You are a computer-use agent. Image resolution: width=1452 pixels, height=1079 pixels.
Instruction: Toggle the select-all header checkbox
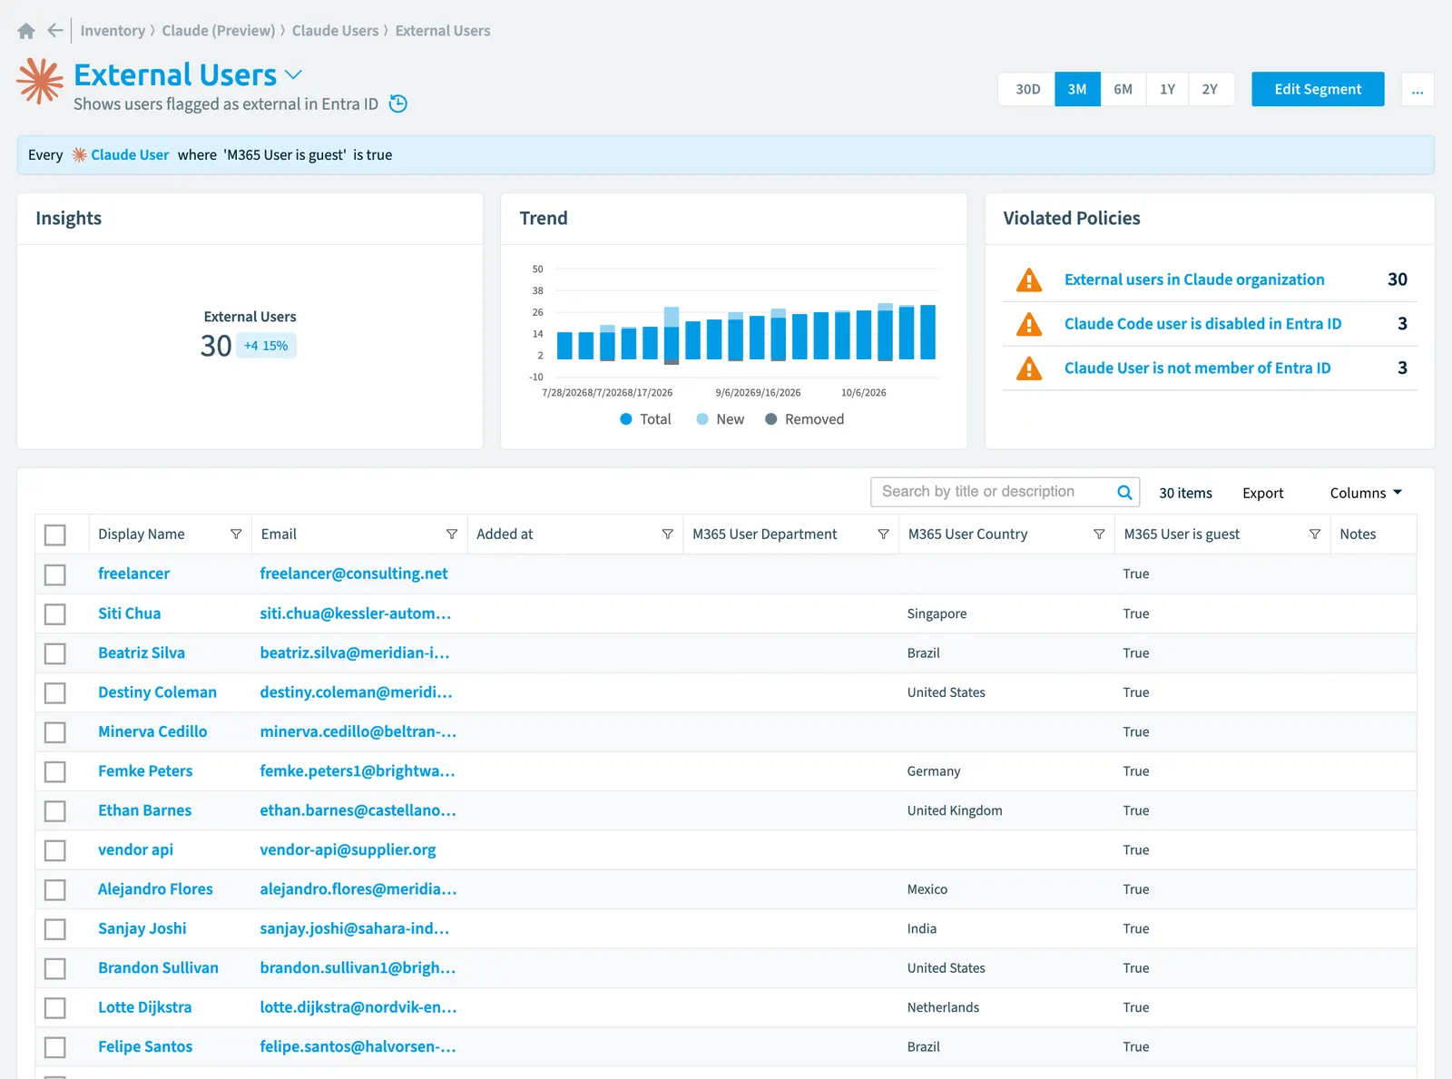55,535
